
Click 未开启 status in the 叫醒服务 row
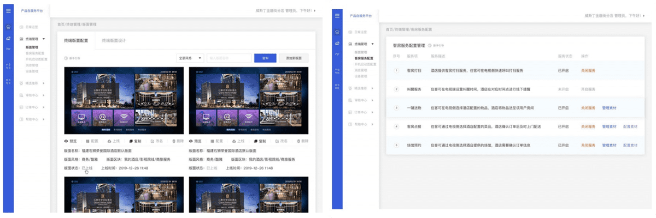tap(563, 88)
